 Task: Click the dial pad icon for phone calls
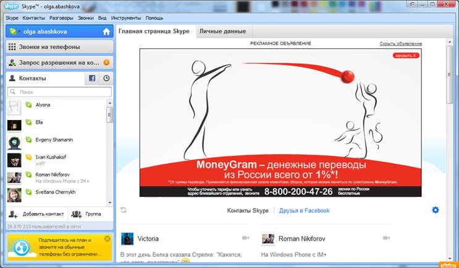[12, 47]
